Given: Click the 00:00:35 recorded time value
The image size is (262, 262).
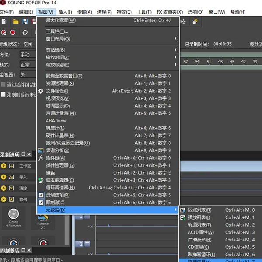Looking at the screenshot, I should pos(222,44).
